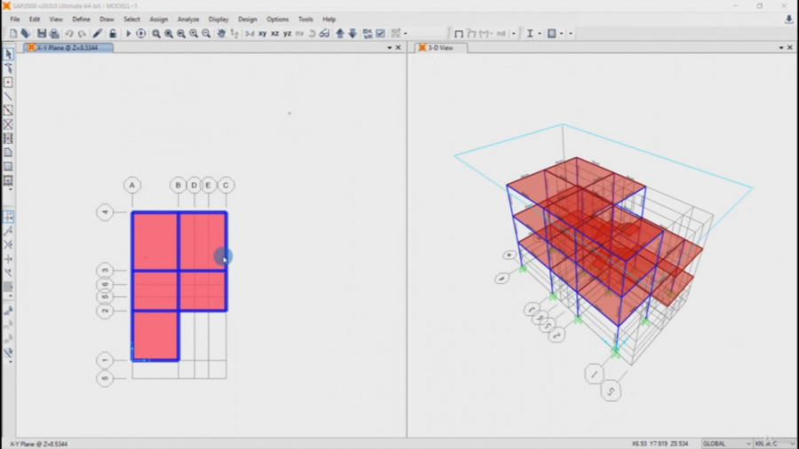Image resolution: width=799 pixels, height=449 pixels.
Task: Undo the last action via toolbar icon
Action: tap(68, 34)
